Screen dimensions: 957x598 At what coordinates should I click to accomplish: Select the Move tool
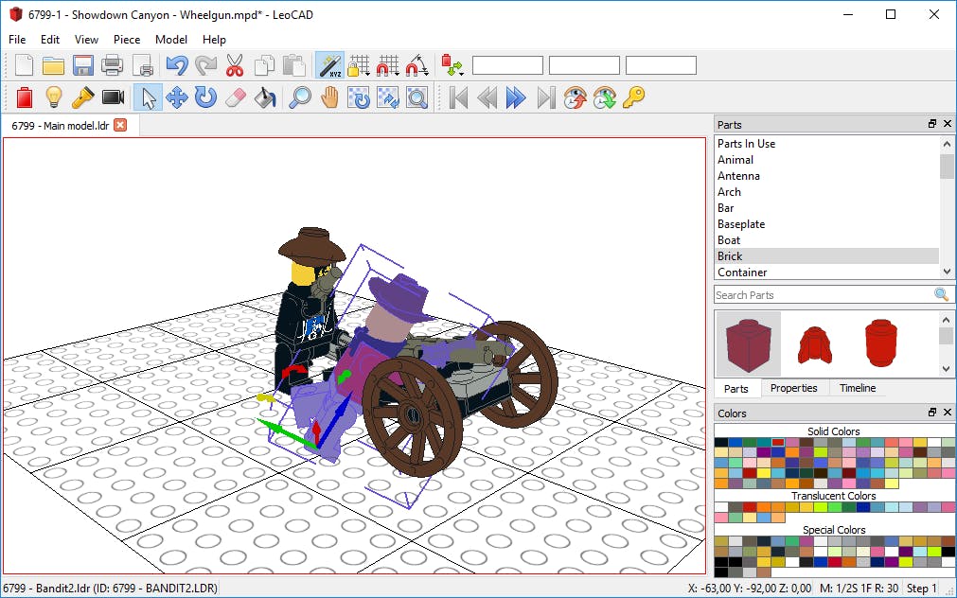[x=177, y=97]
